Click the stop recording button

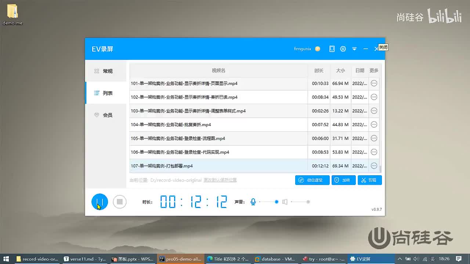[120, 202]
